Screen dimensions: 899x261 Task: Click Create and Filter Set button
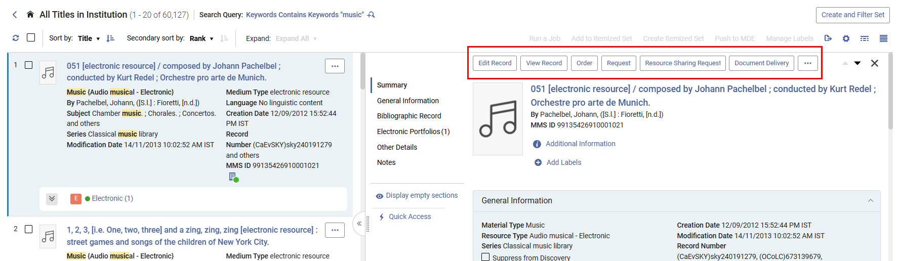(x=852, y=15)
